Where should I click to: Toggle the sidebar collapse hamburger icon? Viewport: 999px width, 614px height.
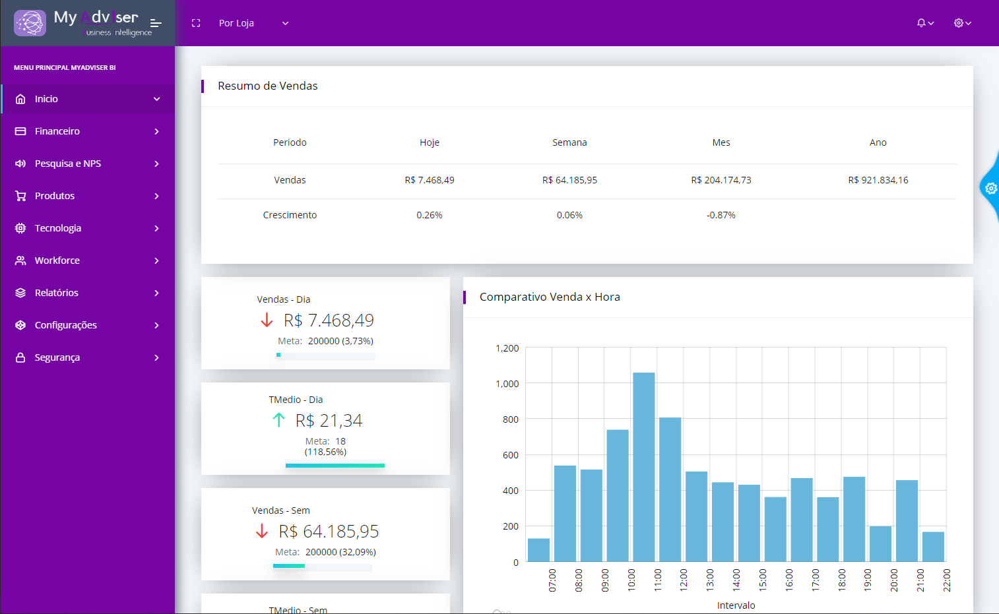coord(156,23)
